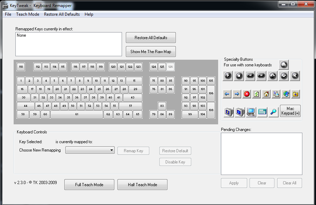Select function key 123
This screenshot has width=316, height=205.
click(x=138, y=67)
